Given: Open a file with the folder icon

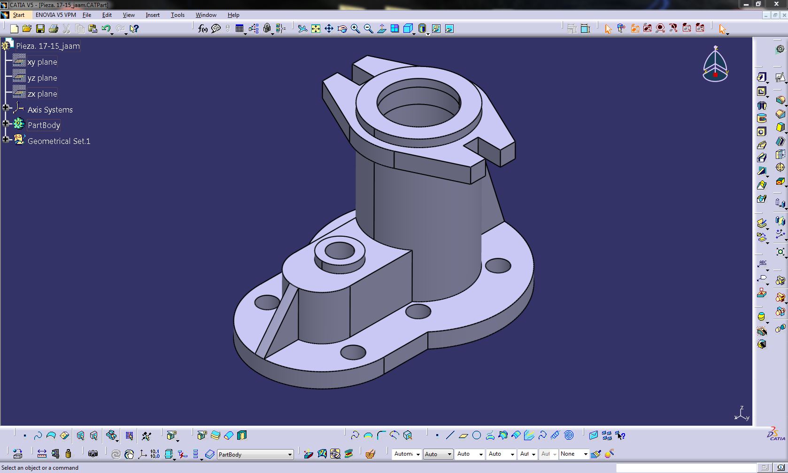Looking at the screenshot, I should (x=27, y=29).
